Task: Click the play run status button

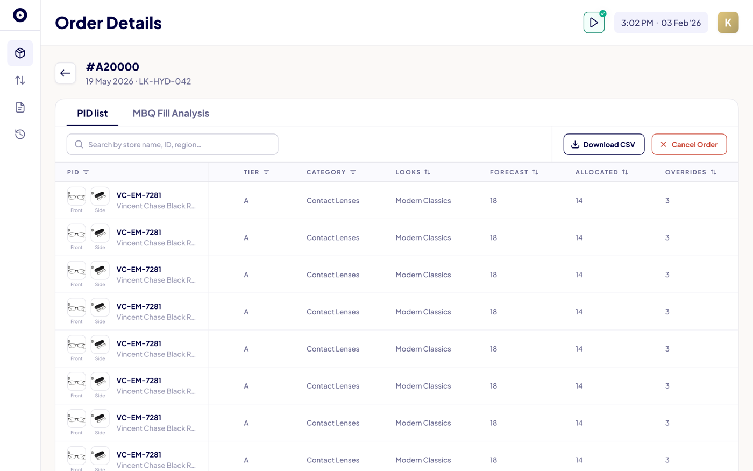Action: coord(594,23)
